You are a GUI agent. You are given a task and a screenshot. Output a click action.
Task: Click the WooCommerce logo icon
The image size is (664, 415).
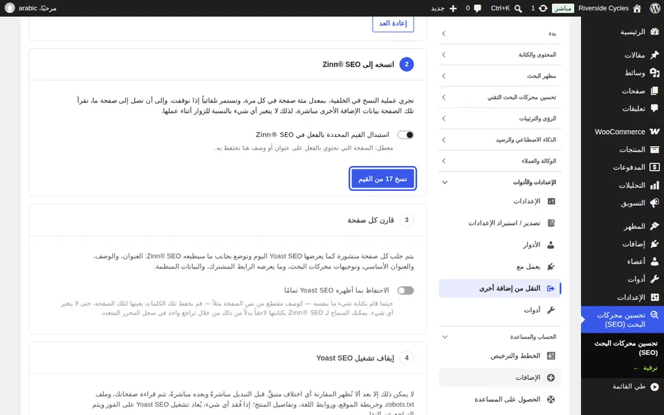(x=655, y=131)
